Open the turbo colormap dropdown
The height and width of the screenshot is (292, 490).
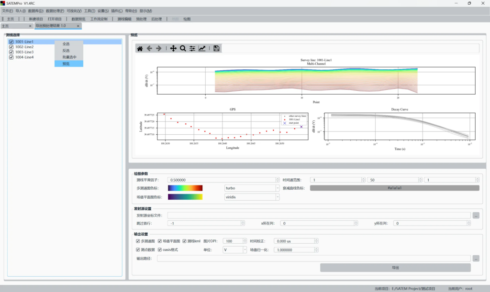[252, 188]
